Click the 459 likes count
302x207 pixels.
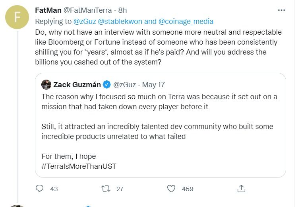point(188,189)
